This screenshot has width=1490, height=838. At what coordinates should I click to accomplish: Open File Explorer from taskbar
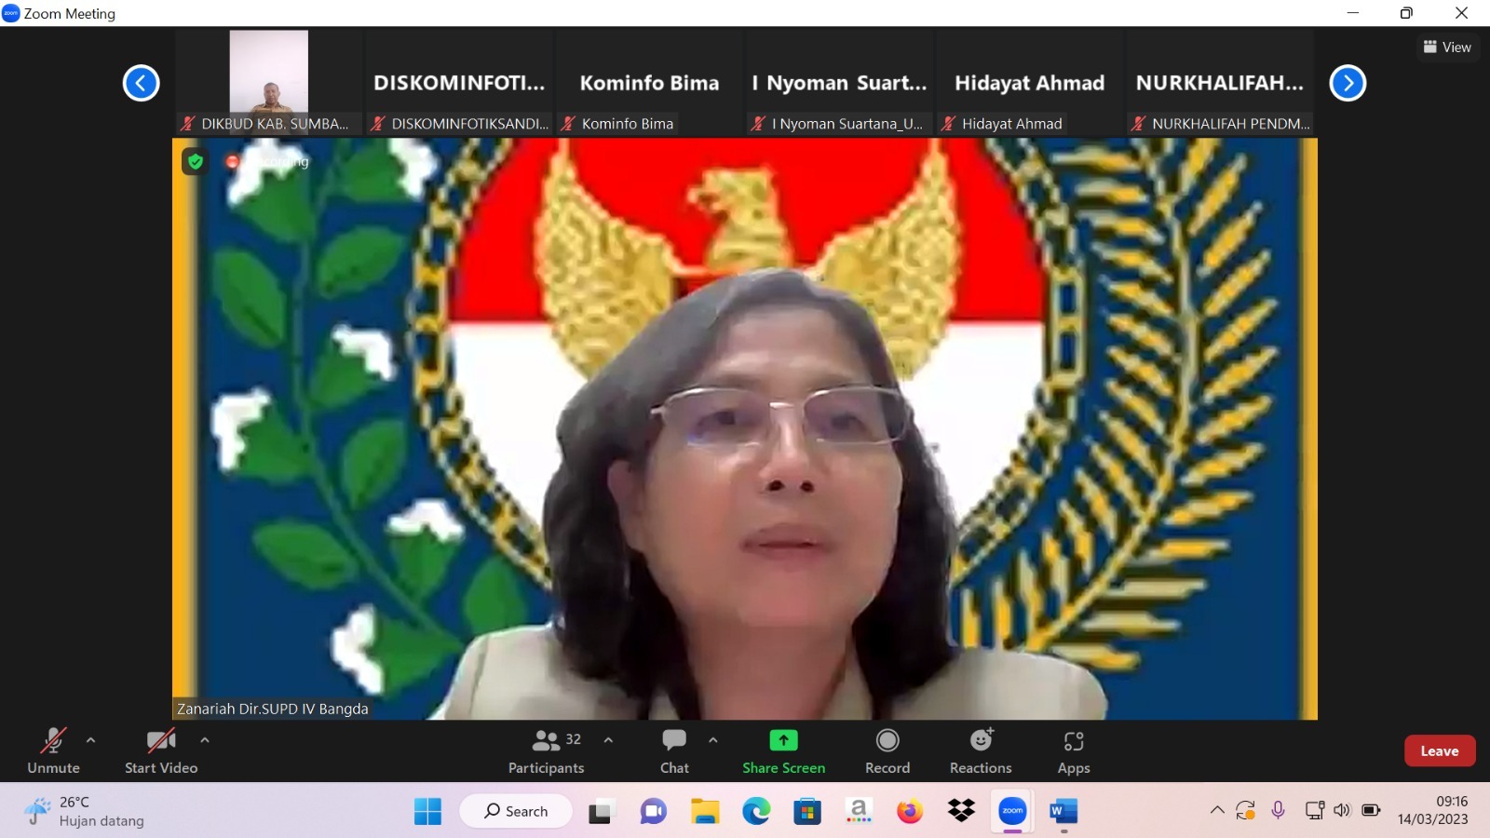coord(705,811)
